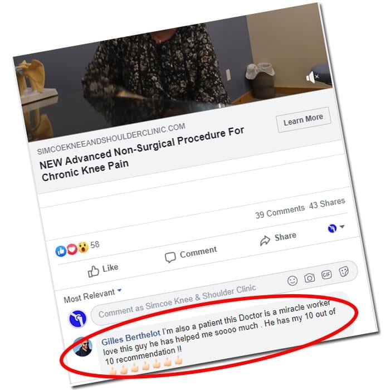This screenshot has height=390, width=390.
Task: Click the thumbs-up Like button
Action: pyautogui.click(x=103, y=270)
